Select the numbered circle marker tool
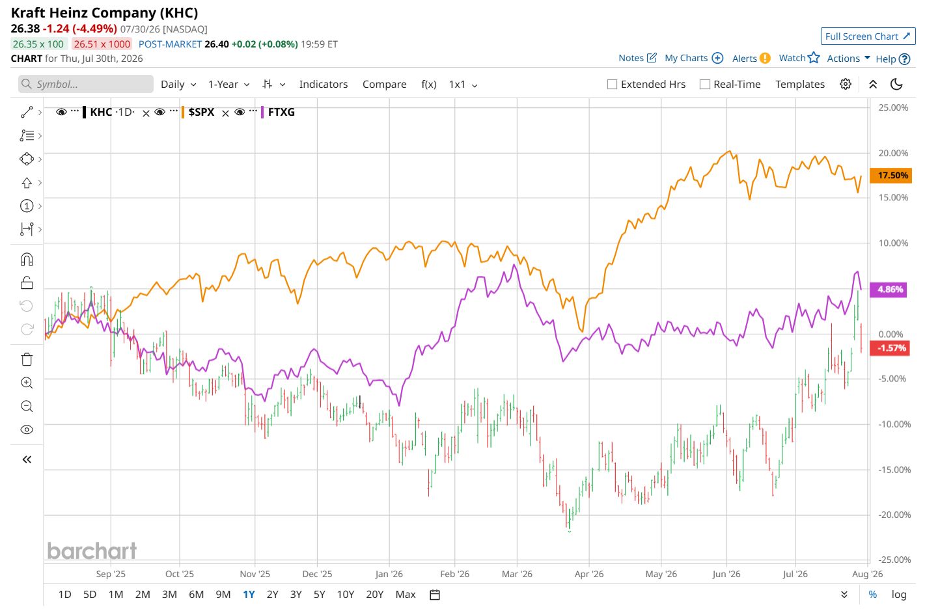 click(x=27, y=206)
